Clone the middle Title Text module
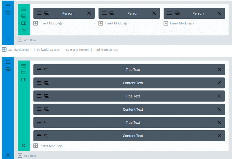This screenshot has height=159, width=232. [47, 96]
